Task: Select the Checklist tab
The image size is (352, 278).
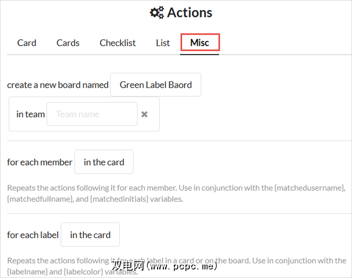Action: 118,43
